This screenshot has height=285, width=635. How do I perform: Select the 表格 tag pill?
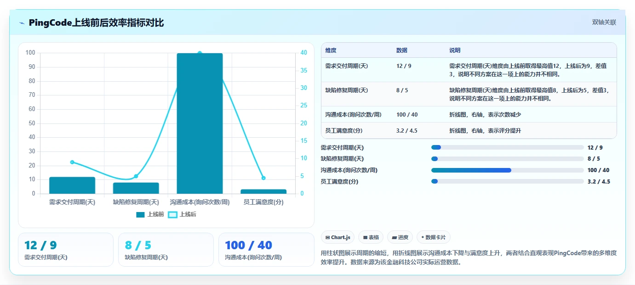pos(371,237)
